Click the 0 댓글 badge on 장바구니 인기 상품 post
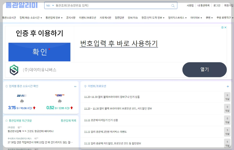 (227, 97)
